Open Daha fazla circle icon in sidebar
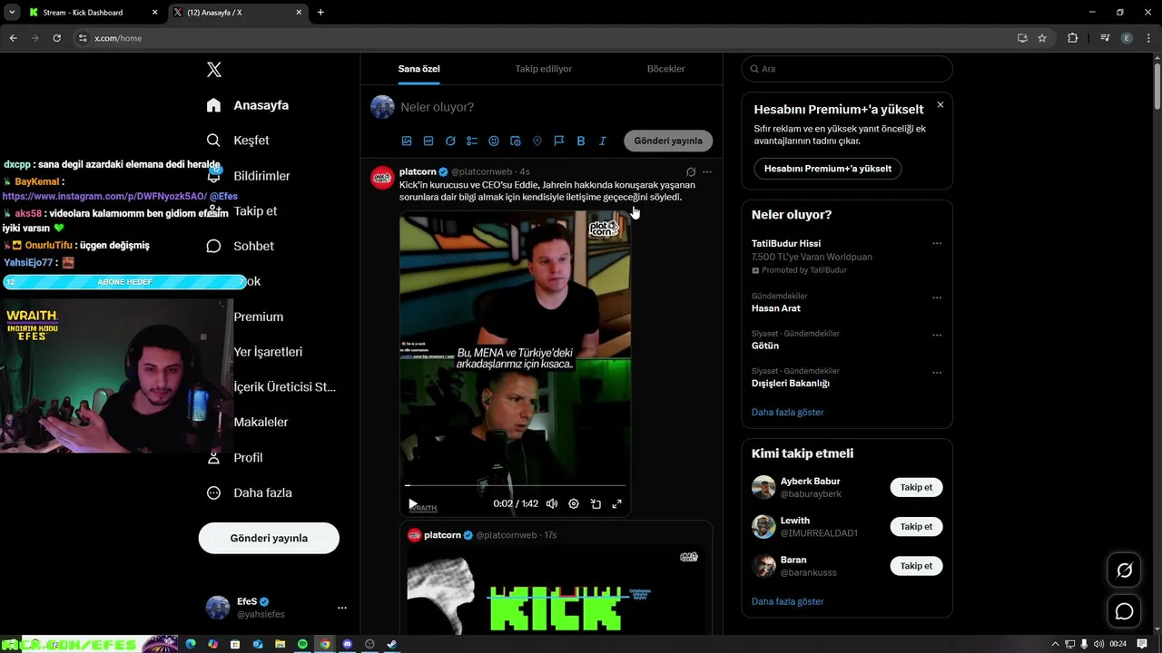1162x653 pixels. [213, 492]
